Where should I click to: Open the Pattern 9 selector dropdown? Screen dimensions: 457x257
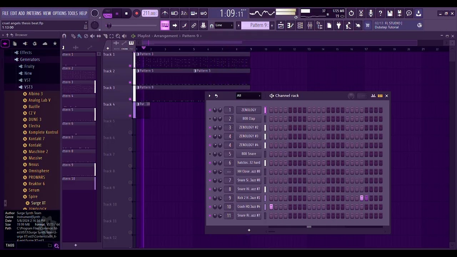coord(256,25)
